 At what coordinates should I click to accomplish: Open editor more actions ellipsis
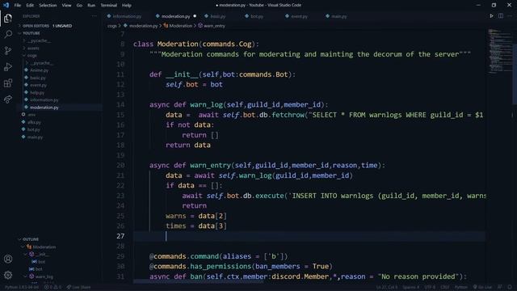pyautogui.click(x=510, y=16)
